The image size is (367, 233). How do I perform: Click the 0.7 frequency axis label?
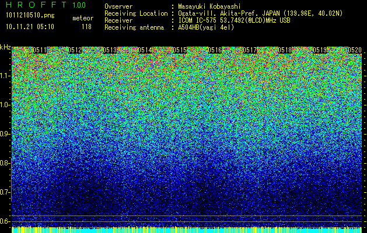tap(5, 192)
